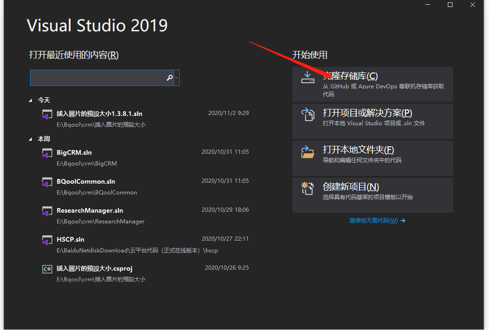The image size is (489, 330).
Task: Open the search box dropdown arrow
Action: [x=176, y=78]
